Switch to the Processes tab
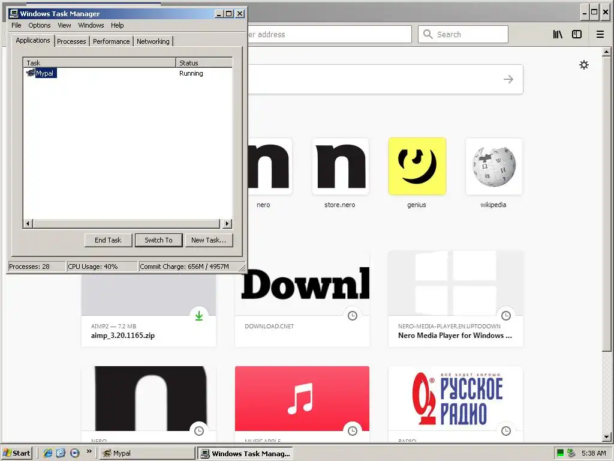The width and height of the screenshot is (614, 461). (71, 41)
